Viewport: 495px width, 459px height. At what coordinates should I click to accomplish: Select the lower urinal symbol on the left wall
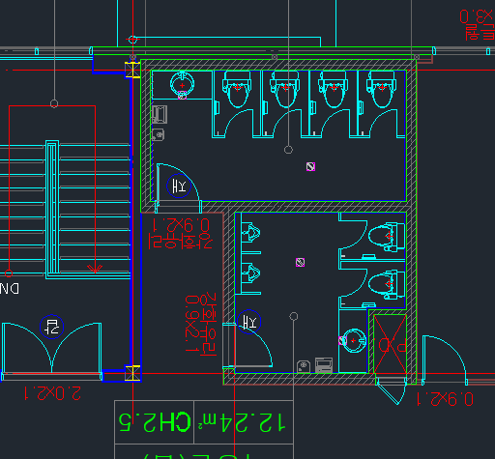click(x=250, y=273)
